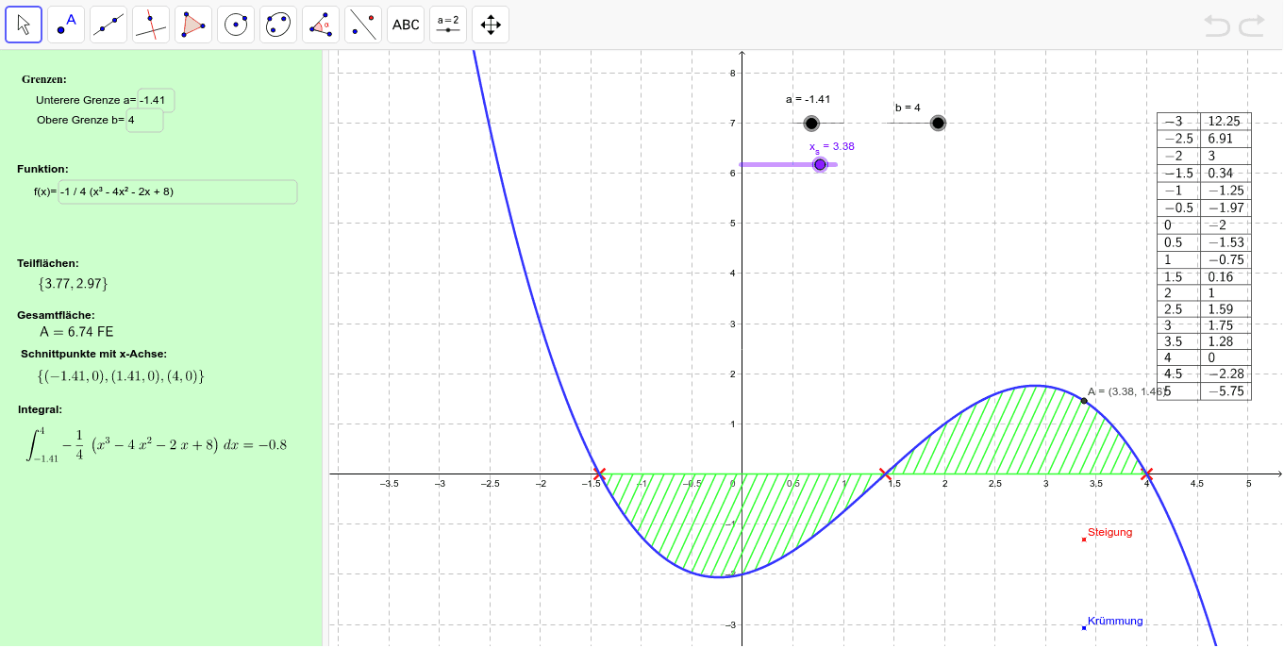Image resolution: width=1284 pixels, height=648 pixels.
Task: Click the 'Teilflächen:' heading
Action: (48, 263)
